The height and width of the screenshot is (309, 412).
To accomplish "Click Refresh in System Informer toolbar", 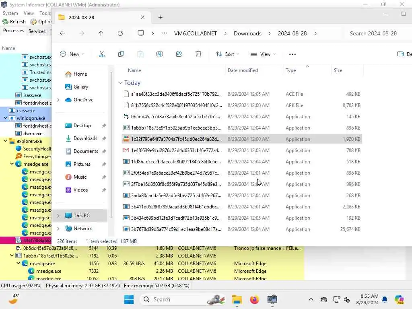I will click(14, 22).
